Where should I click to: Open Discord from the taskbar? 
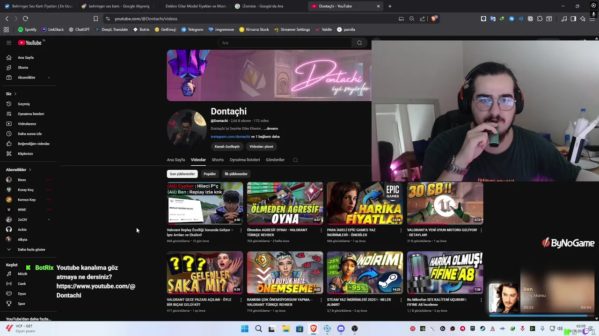click(x=341, y=329)
